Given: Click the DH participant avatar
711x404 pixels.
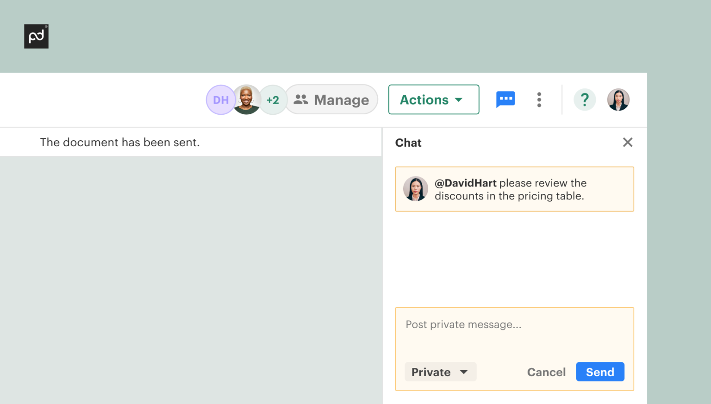Looking at the screenshot, I should click(x=221, y=99).
